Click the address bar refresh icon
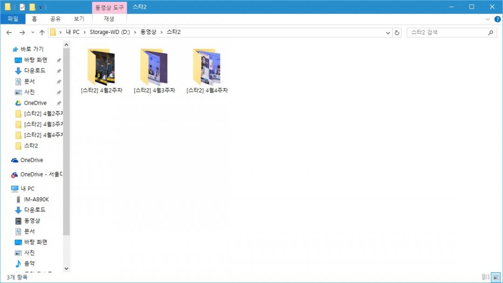 [397, 33]
